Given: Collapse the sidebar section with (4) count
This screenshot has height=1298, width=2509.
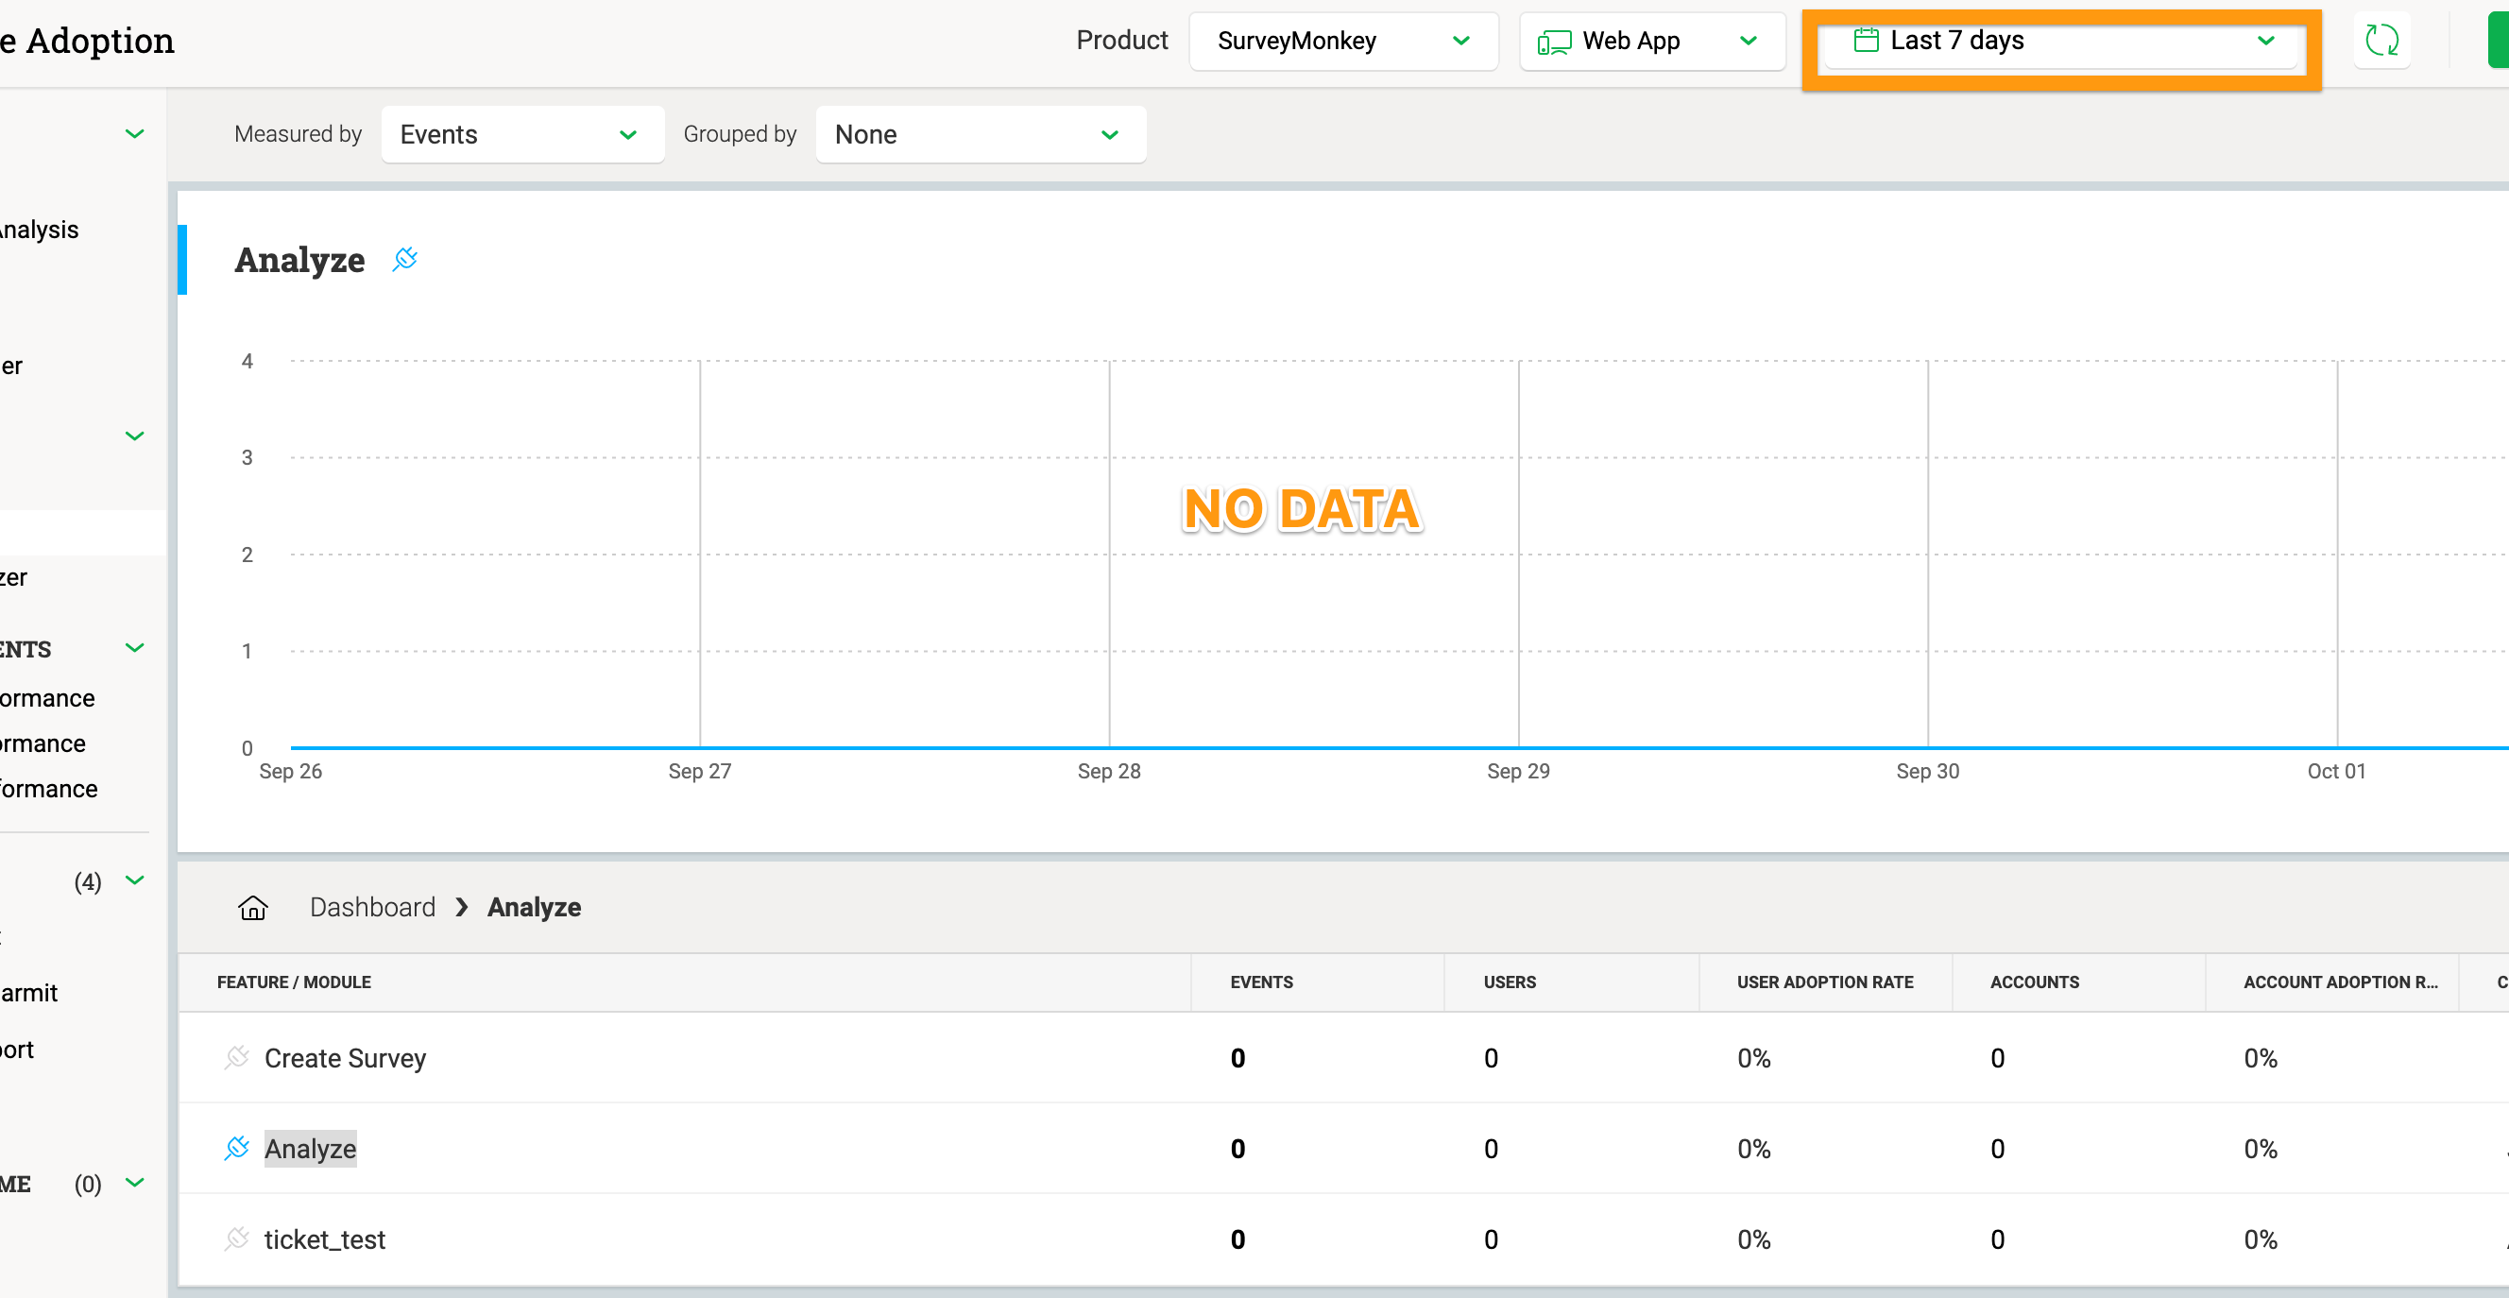Looking at the screenshot, I should click(x=134, y=880).
